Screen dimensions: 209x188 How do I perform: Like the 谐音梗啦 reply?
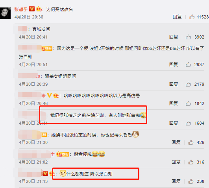[x=191, y=162]
